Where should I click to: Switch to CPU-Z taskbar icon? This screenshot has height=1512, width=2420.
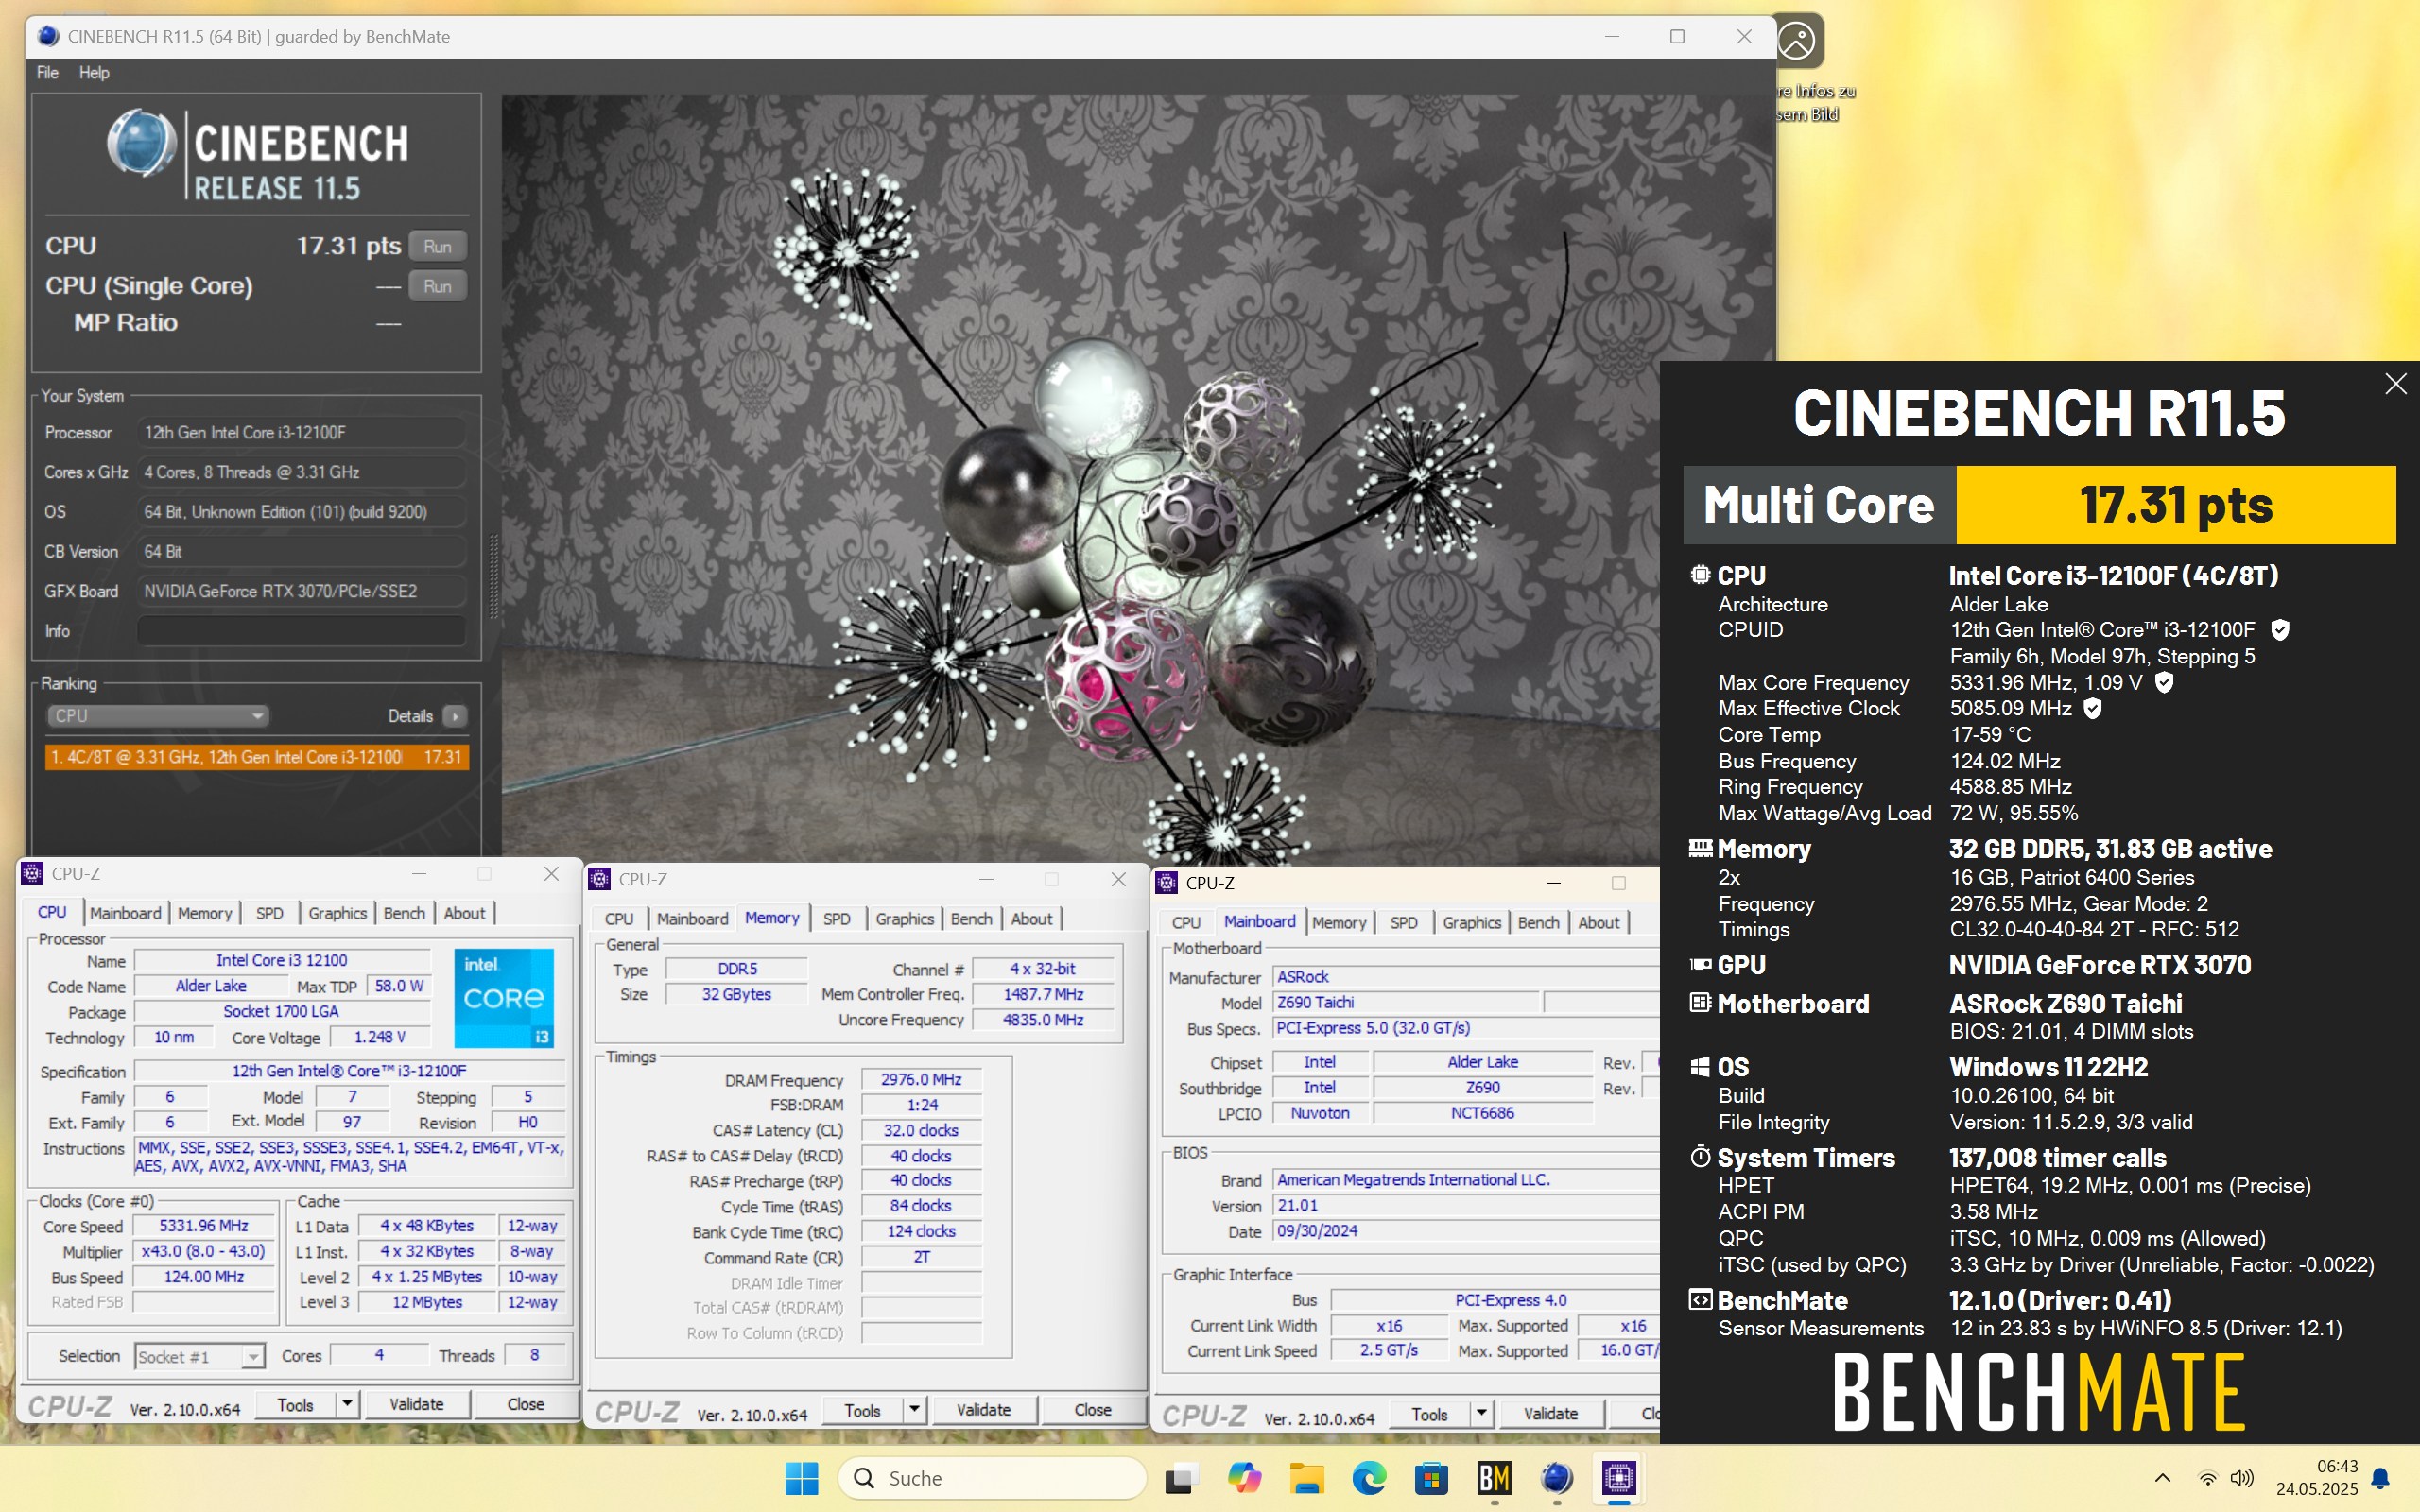(x=1619, y=1478)
